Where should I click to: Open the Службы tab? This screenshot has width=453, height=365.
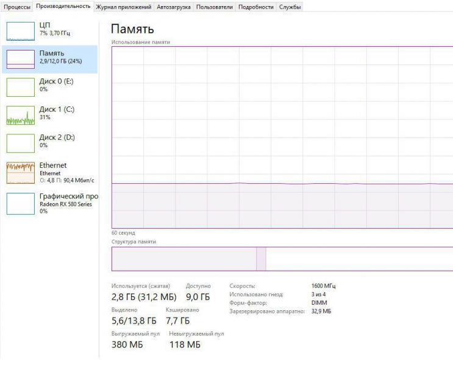pos(290,7)
